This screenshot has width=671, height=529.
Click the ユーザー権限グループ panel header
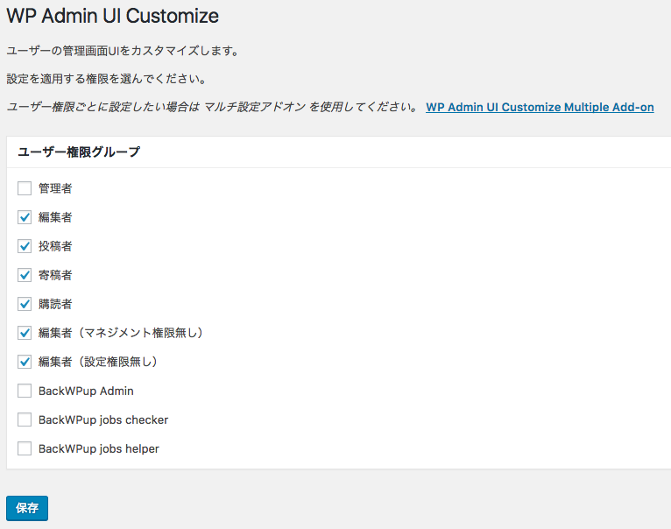(x=79, y=152)
